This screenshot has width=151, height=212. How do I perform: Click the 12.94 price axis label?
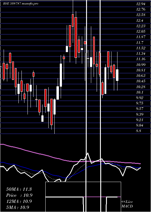pos(141,4)
